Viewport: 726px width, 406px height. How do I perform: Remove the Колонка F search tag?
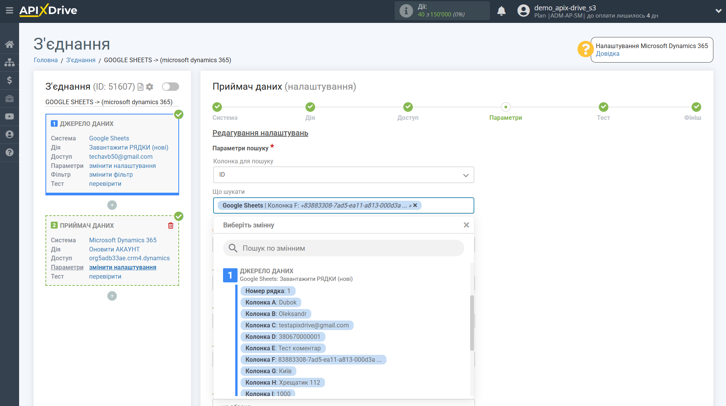pyautogui.click(x=415, y=205)
